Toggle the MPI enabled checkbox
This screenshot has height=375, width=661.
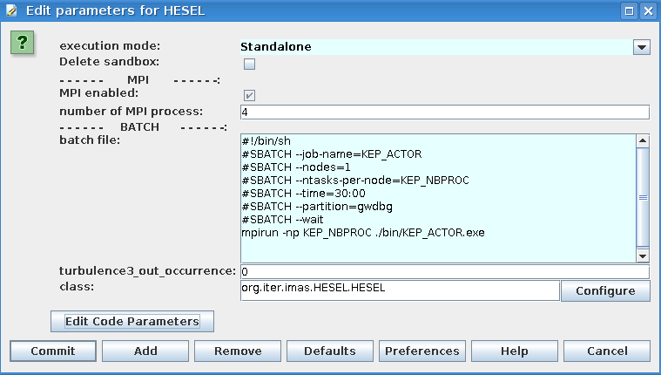click(x=249, y=95)
